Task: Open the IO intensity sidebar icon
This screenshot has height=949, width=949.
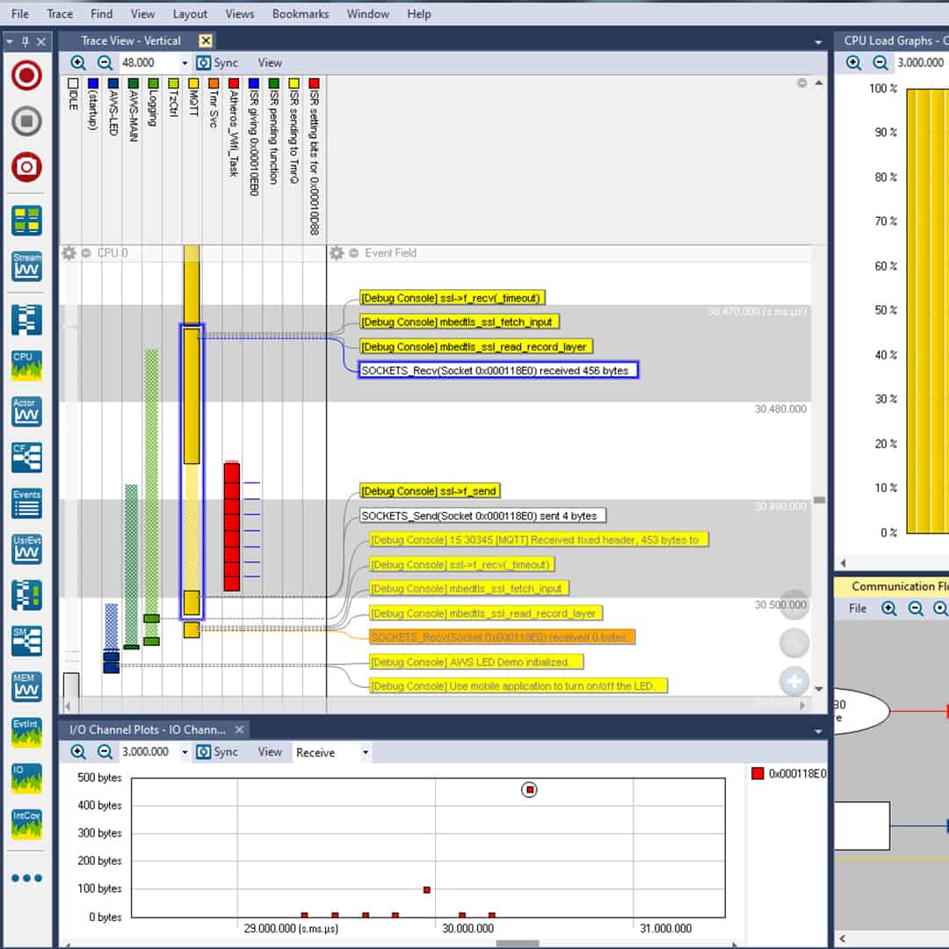Action: click(x=26, y=779)
